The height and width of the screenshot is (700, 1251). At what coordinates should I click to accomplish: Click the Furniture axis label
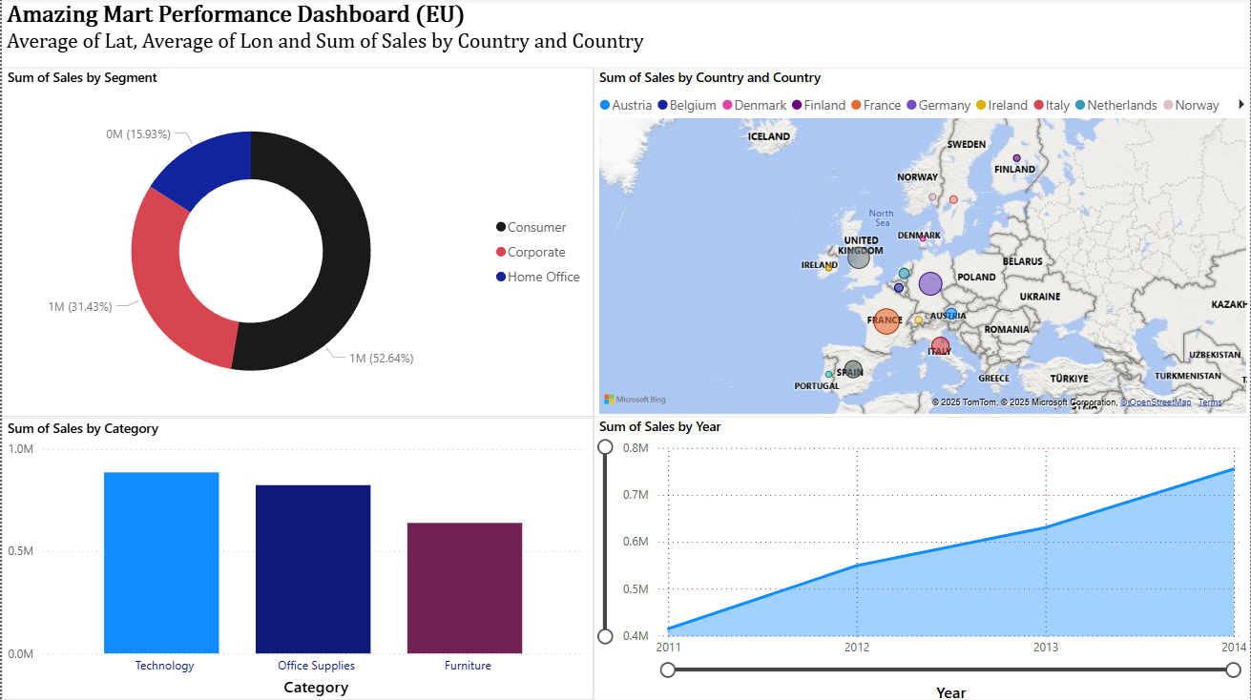coord(468,666)
